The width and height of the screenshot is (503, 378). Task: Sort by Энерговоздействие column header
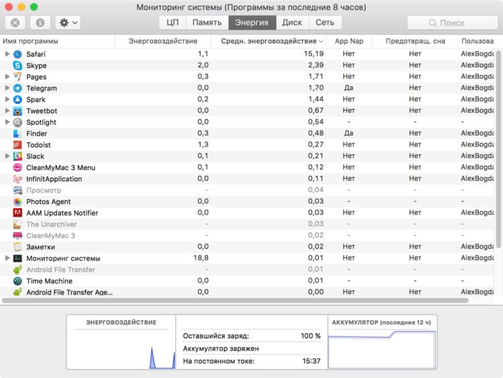(x=163, y=41)
